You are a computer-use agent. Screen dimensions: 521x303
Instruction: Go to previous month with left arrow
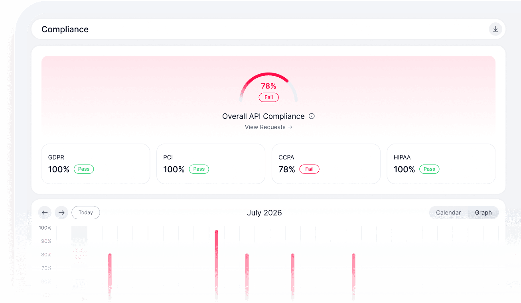coord(45,212)
